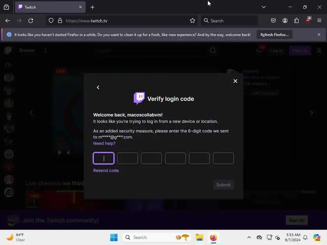This screenshot has width=327, height=245.
Task: Open the notifications crown icon
Action: tap(260, 49)
